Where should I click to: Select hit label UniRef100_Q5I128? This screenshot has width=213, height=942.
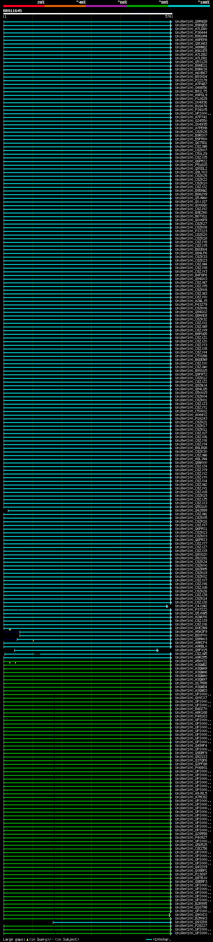pyautogui.click(x=191, y=62)
